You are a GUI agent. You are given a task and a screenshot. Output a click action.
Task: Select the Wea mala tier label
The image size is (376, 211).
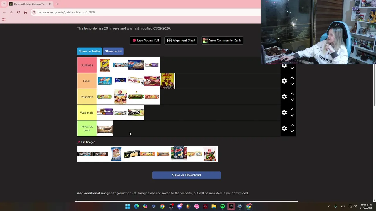pyautogui.click(x=87, y=113)
